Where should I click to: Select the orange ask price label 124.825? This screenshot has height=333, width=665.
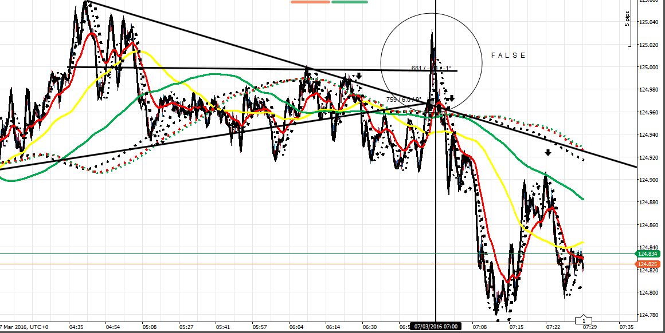tap(648, 264)
